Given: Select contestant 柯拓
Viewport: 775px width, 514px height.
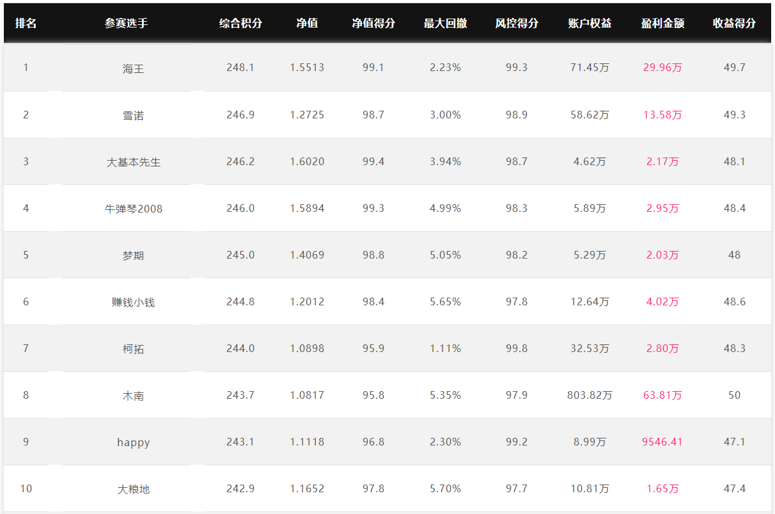Looking at the screenshot, I should pos(133,349).
